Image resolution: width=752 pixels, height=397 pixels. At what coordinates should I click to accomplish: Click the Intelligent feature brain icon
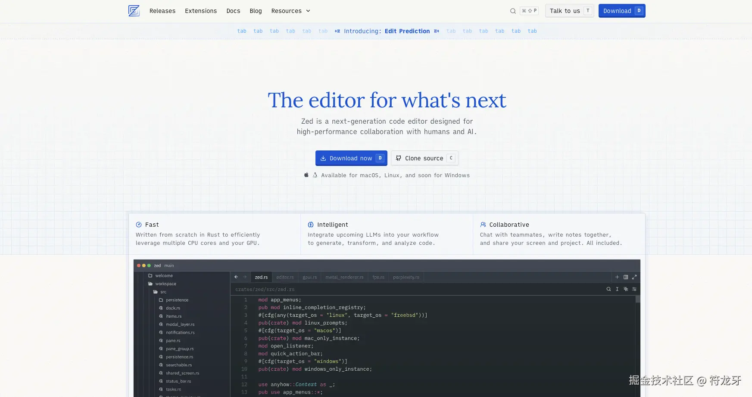tap(311, 225)
